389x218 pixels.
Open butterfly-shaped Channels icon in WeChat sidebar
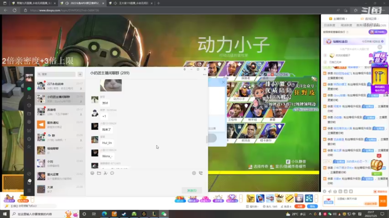29,130
